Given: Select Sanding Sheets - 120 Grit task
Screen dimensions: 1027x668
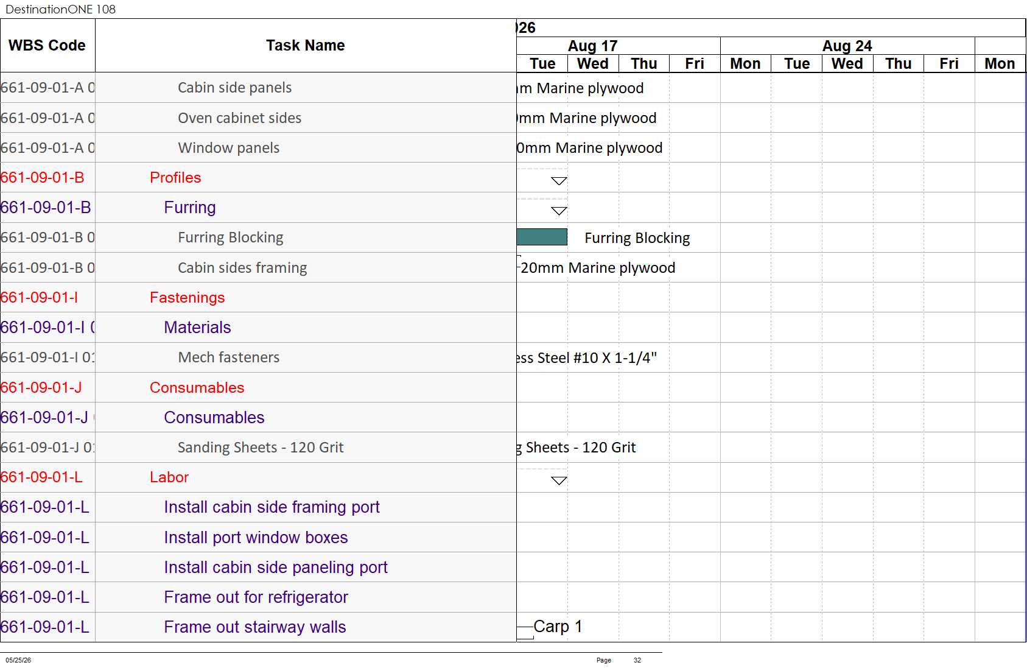Looking at the screenshot, I should pyautogui.click(x=261, y=448).
